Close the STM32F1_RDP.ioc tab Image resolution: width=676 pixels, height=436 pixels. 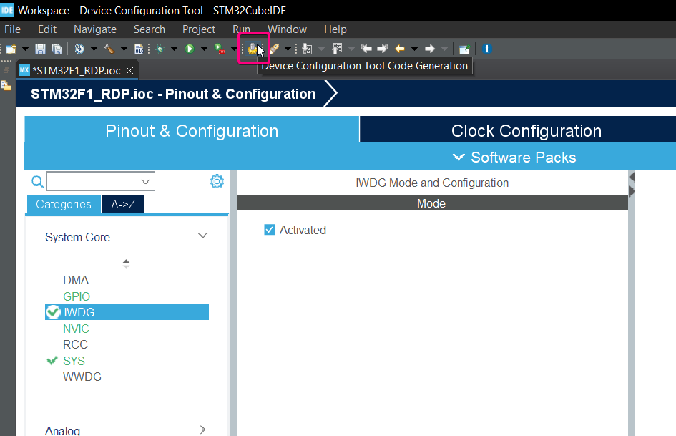tap(129, 71)
